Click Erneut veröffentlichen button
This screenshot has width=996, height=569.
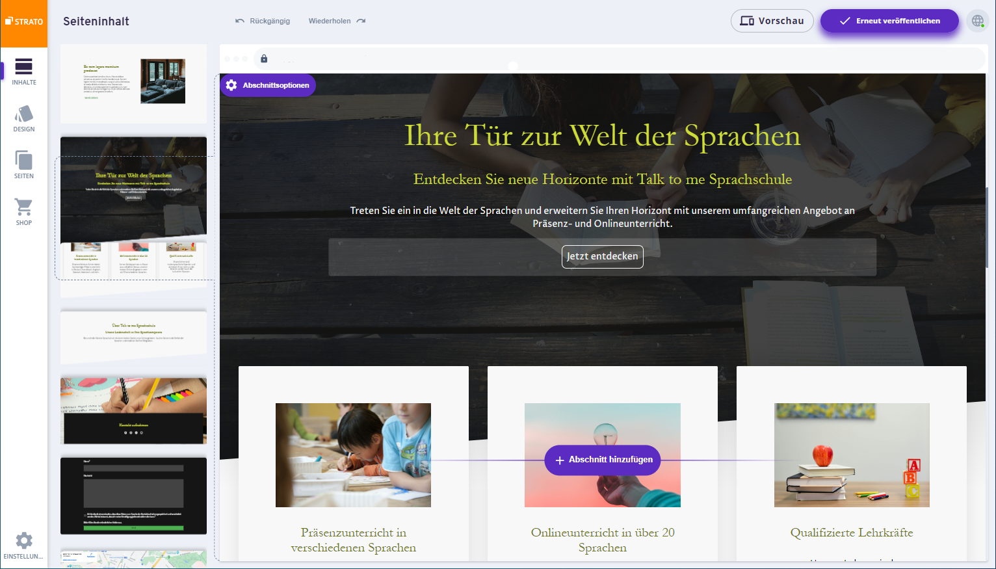click(x=889, y=21)
